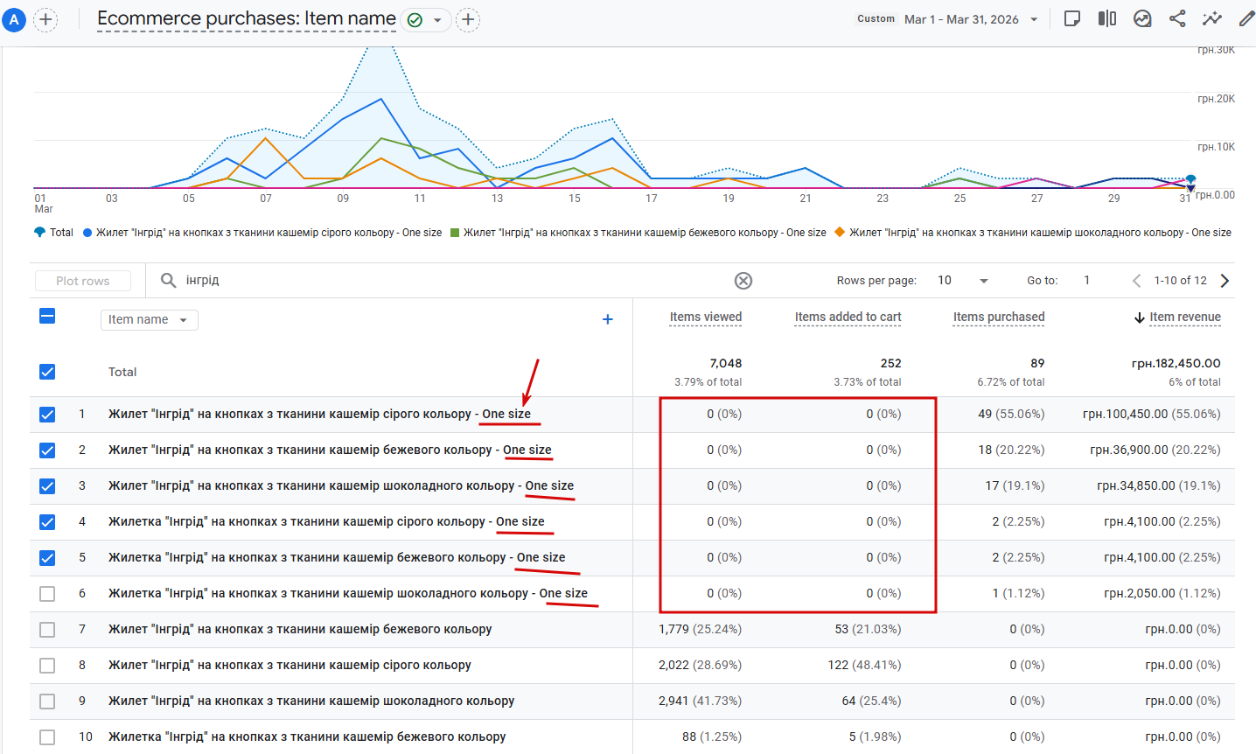
Task: Open the edit comparisons columns icon
Action: 1107,18
